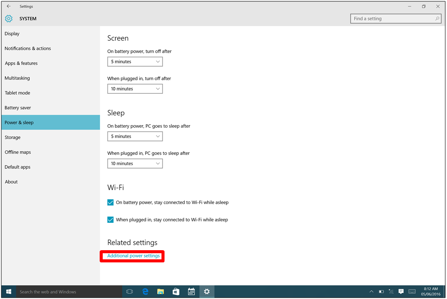Screen dimensions: 447x299
Task: Click the Wi-Fi network tray icon
Action: (391, 292)
